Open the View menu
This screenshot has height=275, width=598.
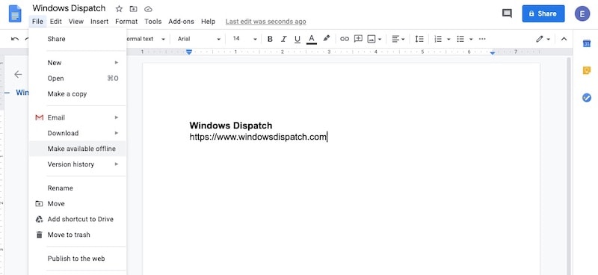pyautogui.click(x=76, y=22)
